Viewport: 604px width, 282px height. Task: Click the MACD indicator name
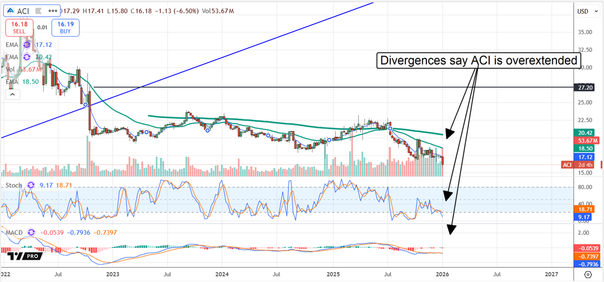(15, 232)
